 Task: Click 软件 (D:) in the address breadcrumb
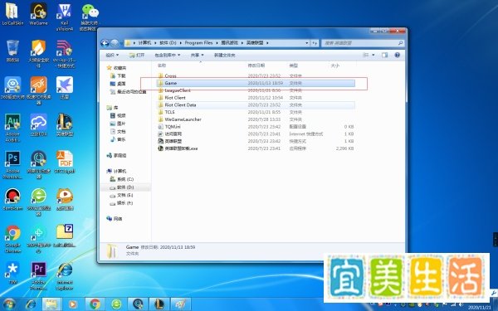click(168, 43)
